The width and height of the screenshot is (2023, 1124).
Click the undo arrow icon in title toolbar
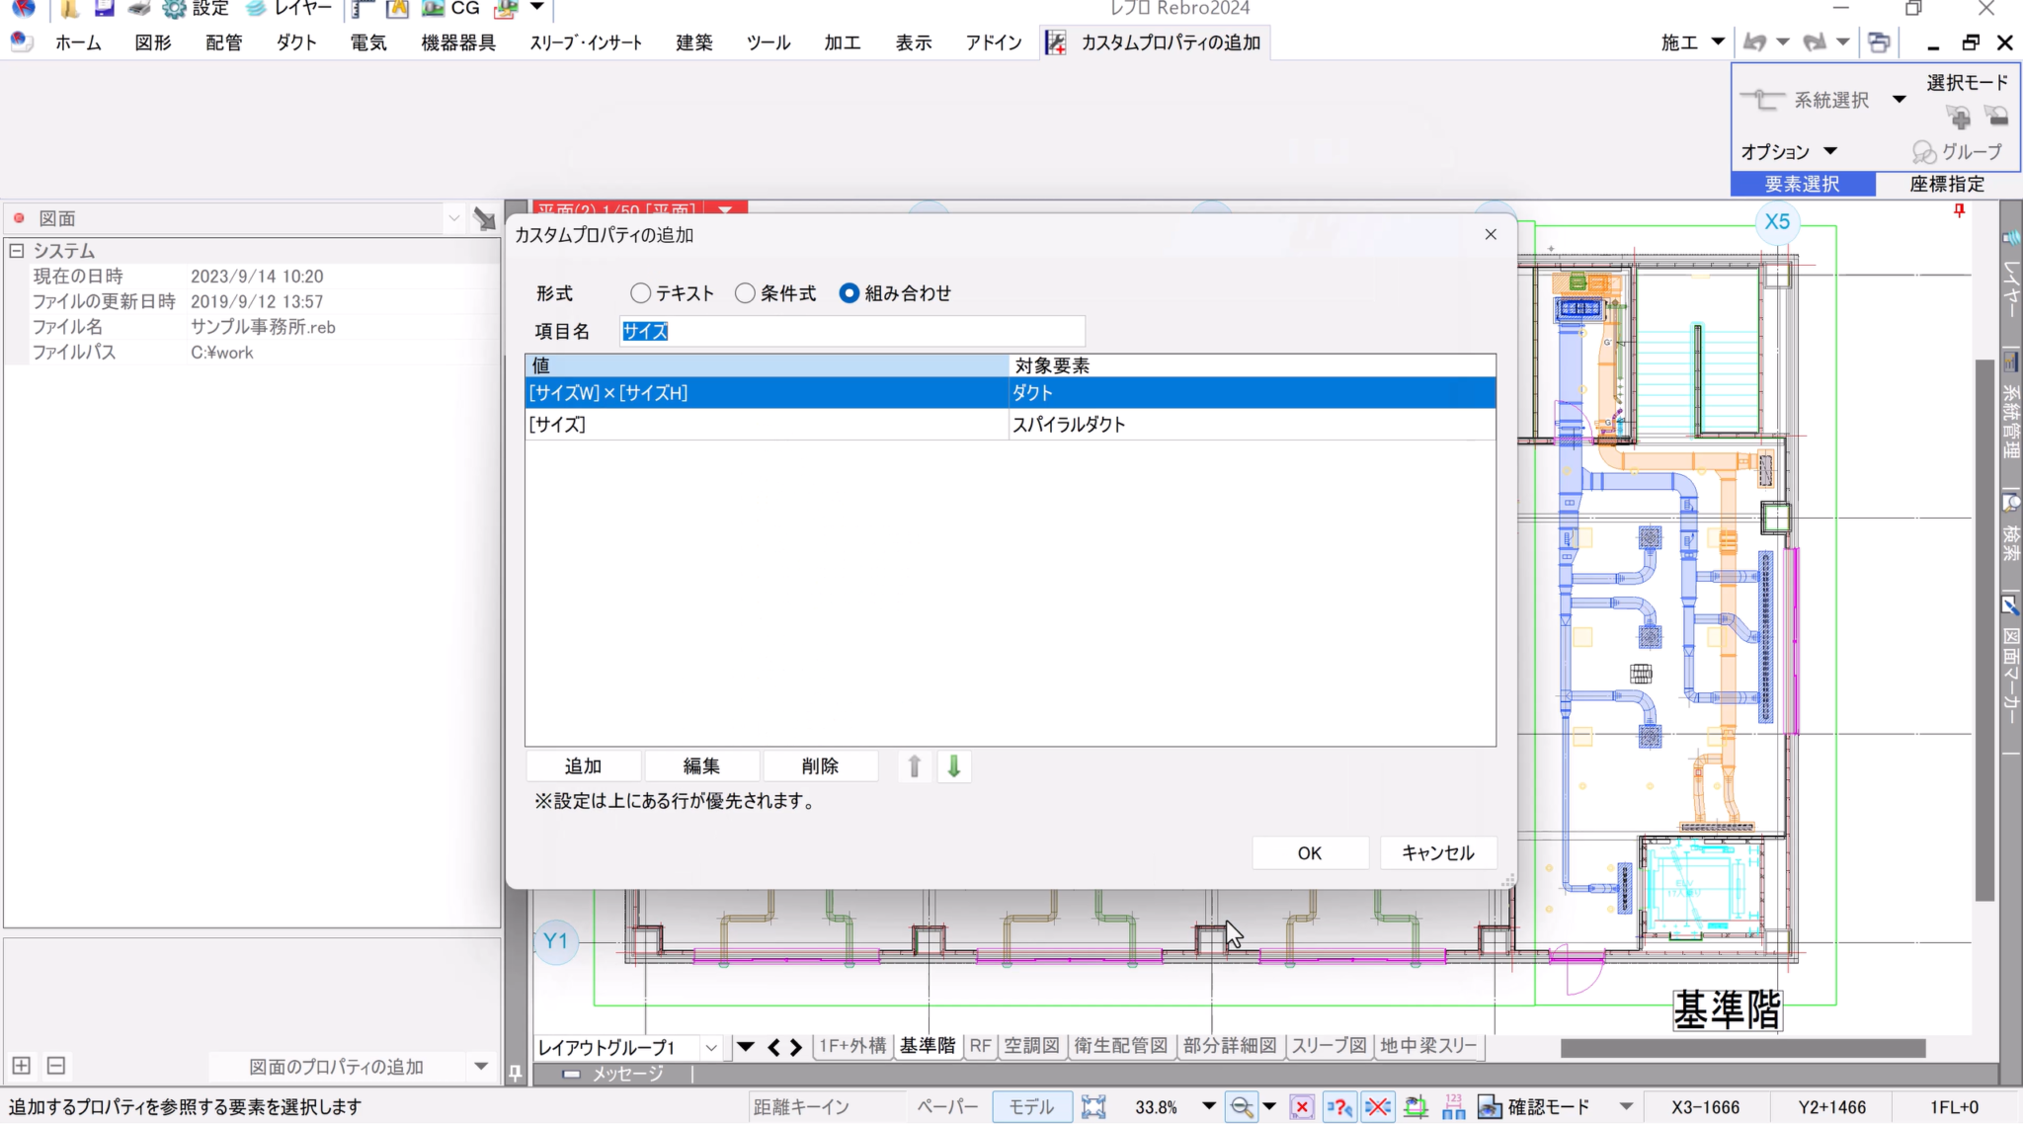pyautogui.click(x=1755, y=42)
